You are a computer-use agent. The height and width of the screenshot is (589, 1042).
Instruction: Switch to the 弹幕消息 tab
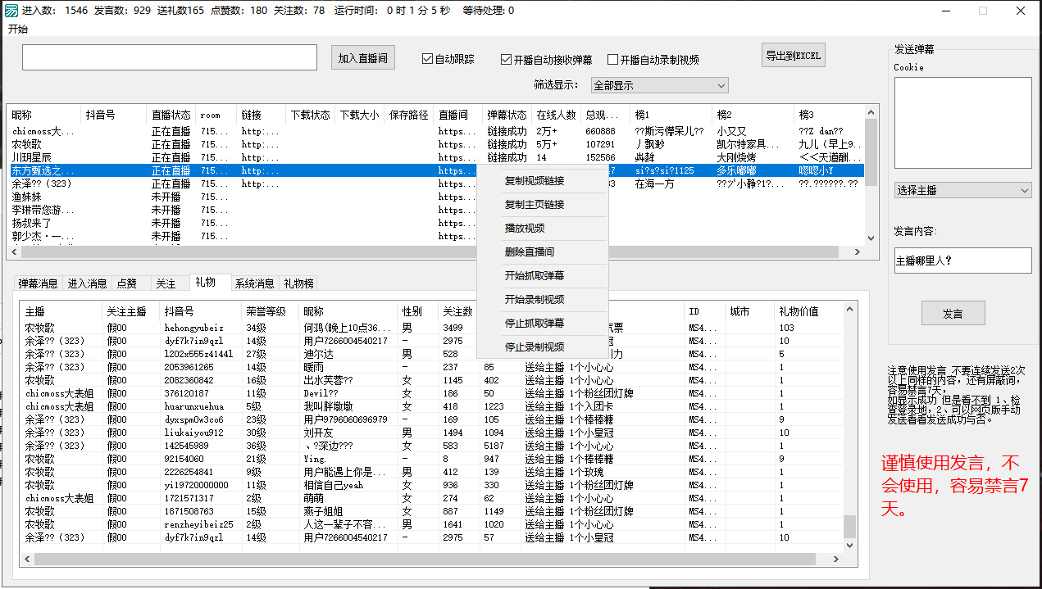(38, 283)
